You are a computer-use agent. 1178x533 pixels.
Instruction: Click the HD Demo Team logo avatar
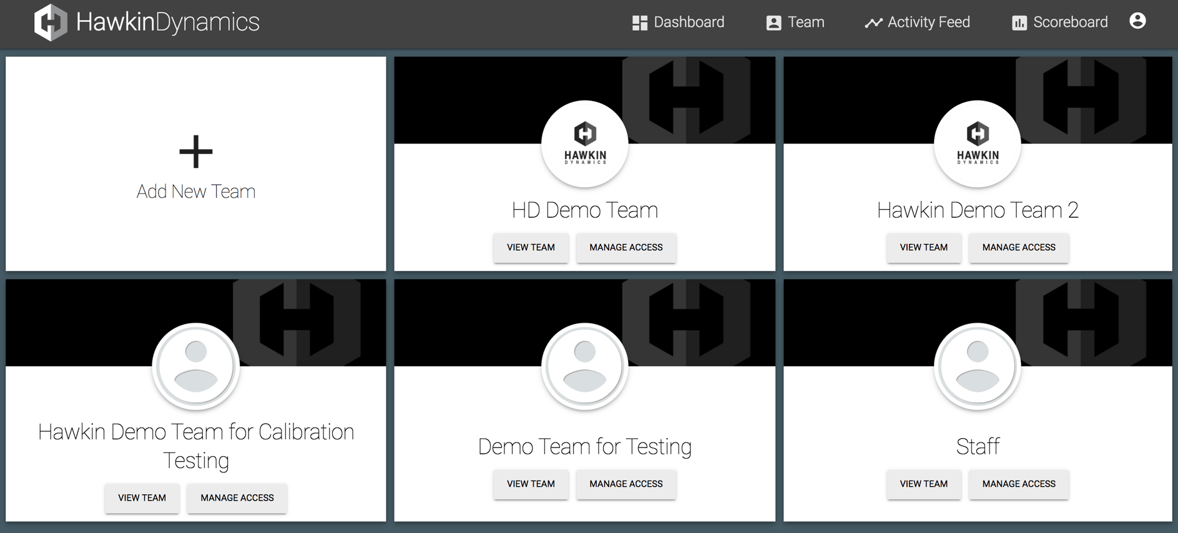click(584, 144)
